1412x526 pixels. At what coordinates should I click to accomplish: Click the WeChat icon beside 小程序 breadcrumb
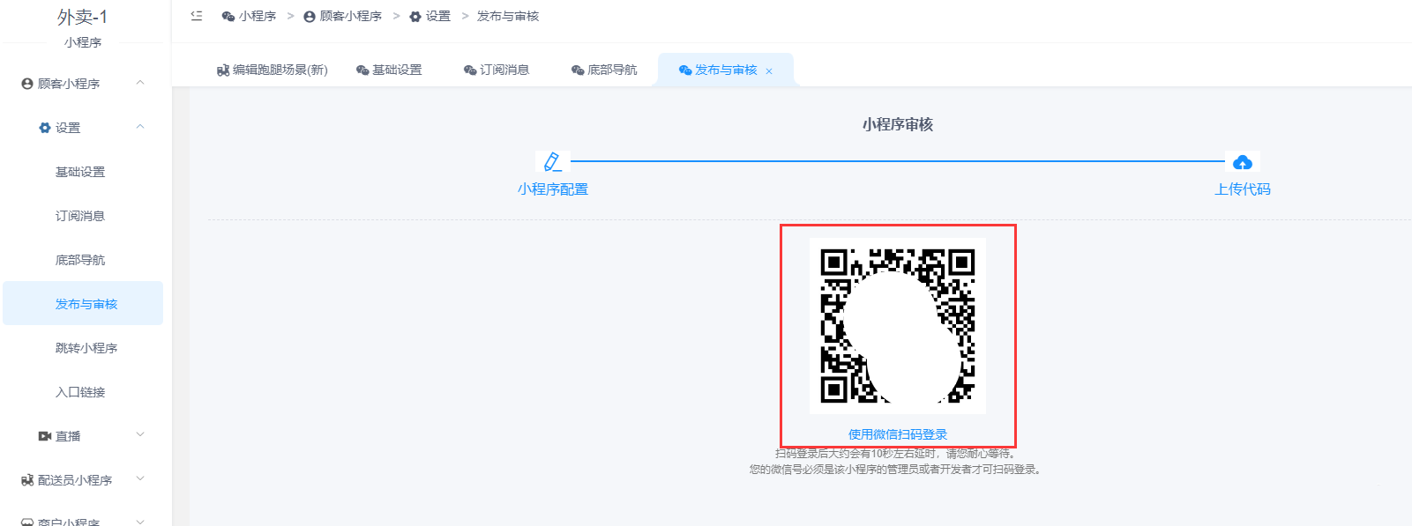pos(228,17)
